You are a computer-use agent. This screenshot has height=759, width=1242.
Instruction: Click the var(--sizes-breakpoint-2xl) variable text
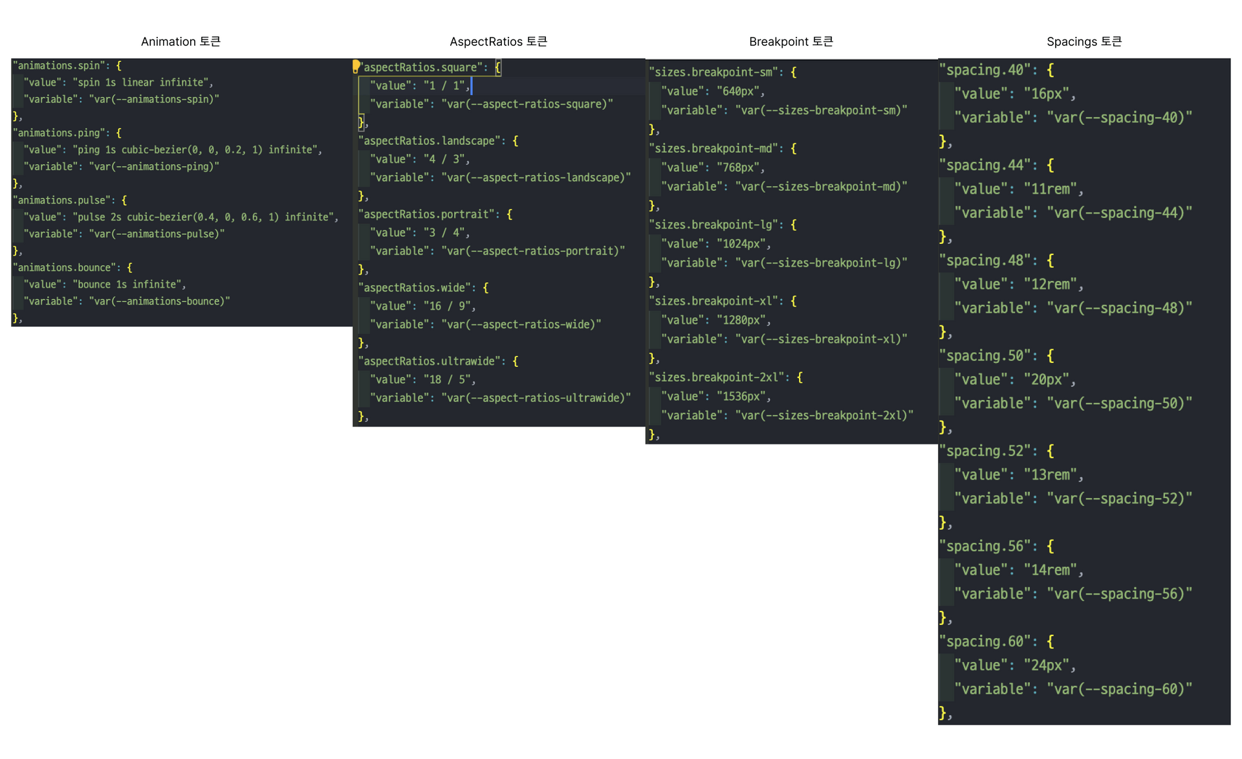pos(825,416)
